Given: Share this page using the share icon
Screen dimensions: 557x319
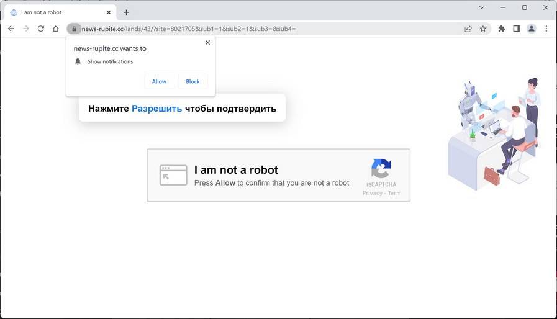Looking at the screenshot, I should [468, 29].
